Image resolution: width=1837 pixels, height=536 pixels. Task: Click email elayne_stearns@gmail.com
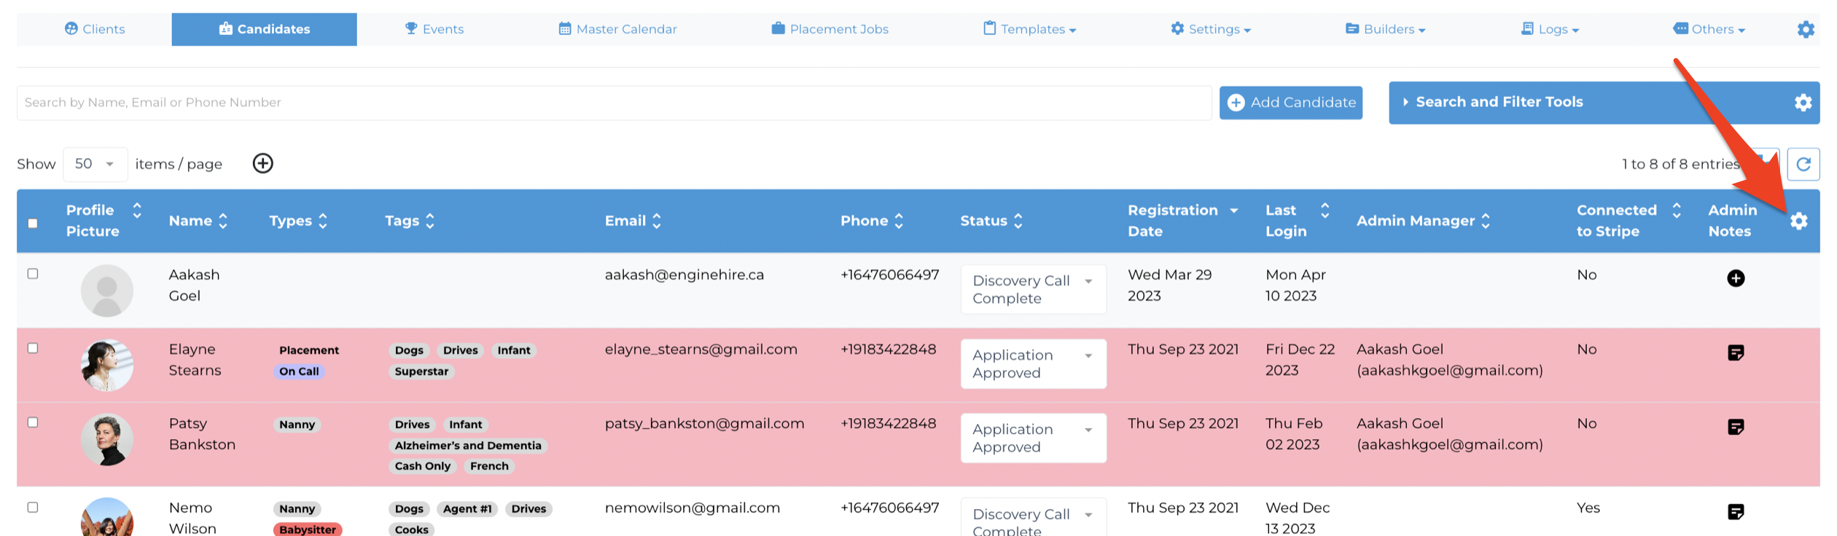[x=701, y=349]
